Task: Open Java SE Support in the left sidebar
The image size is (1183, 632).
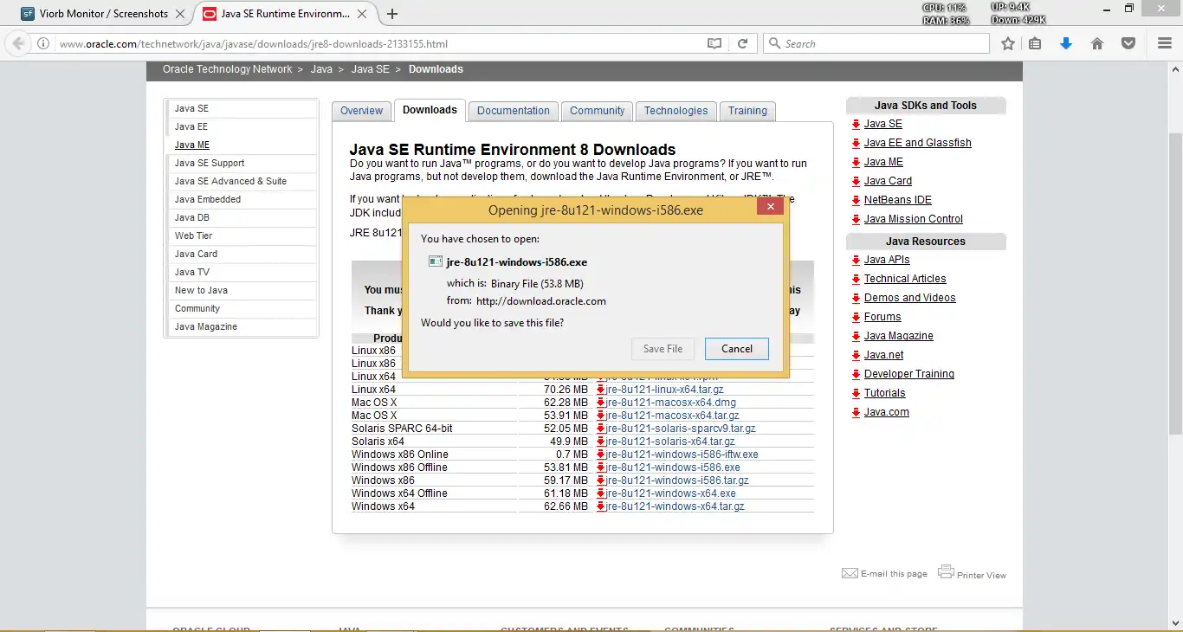Action: 210,163
